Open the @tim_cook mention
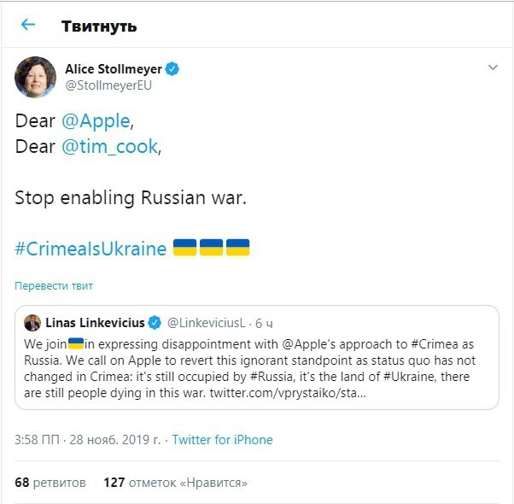514x504 pixels. (110, 146)
